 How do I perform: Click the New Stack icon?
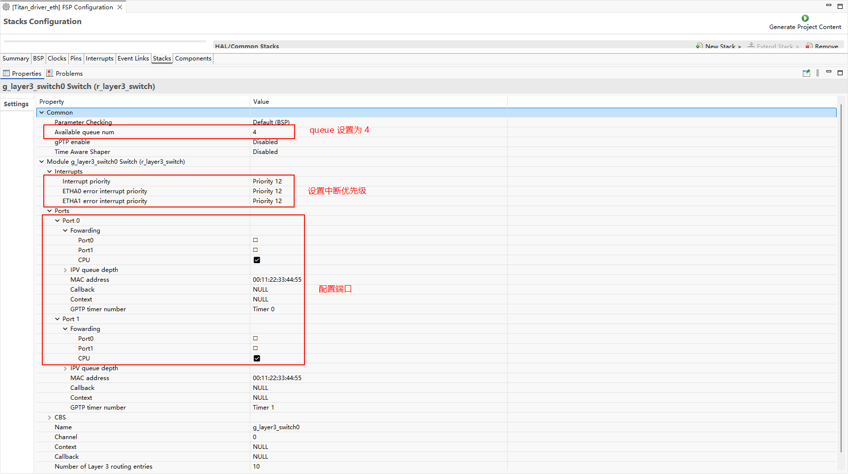pyautogui.click(x=699, y=46)
